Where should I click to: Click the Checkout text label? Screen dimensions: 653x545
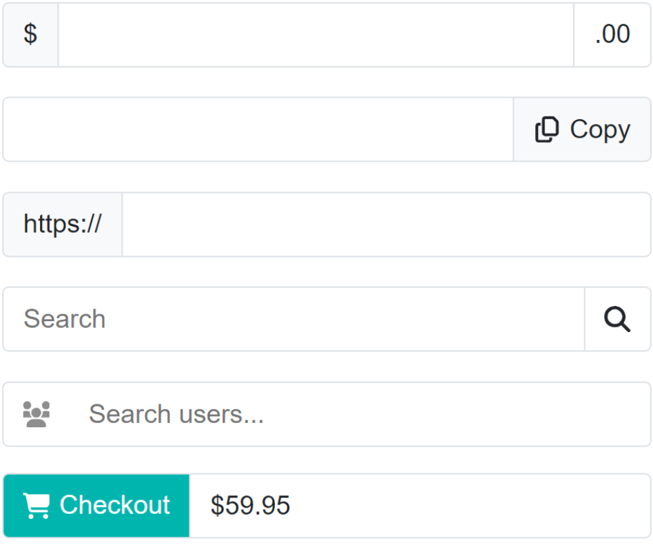pos(114,505)
